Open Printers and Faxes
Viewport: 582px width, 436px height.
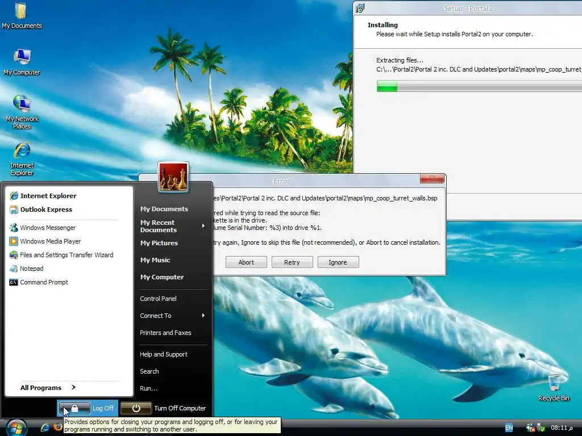tap(165, 333)
